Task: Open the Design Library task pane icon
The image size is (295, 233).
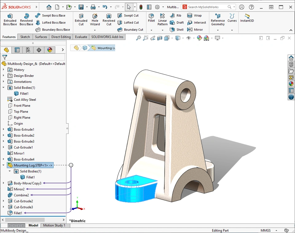Action: [291, 64]
